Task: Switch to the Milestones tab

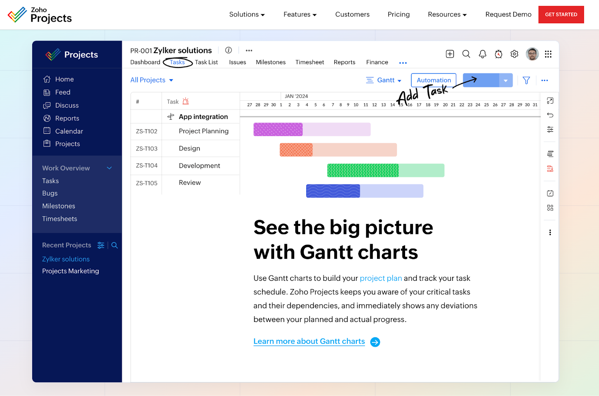Action: click(270, 62)
